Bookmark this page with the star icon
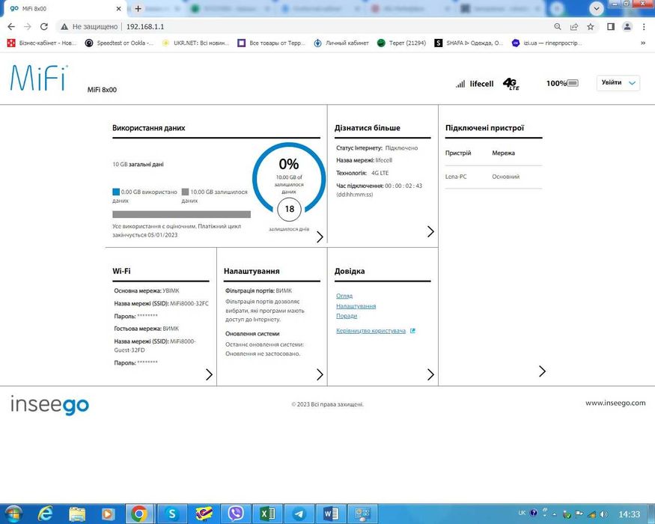The image size is (655, 524). click(x=591, y=27)
